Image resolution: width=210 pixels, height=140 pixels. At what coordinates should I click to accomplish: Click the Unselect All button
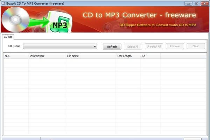pyautogui.click(x=154, y=47)
